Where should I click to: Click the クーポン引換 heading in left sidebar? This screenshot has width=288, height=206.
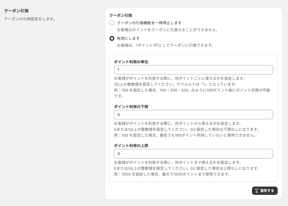[x=16, y=11]
